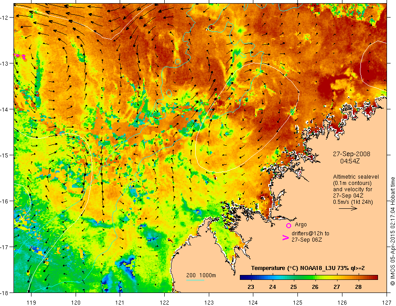Click the color bar value 27

[337, 287]
